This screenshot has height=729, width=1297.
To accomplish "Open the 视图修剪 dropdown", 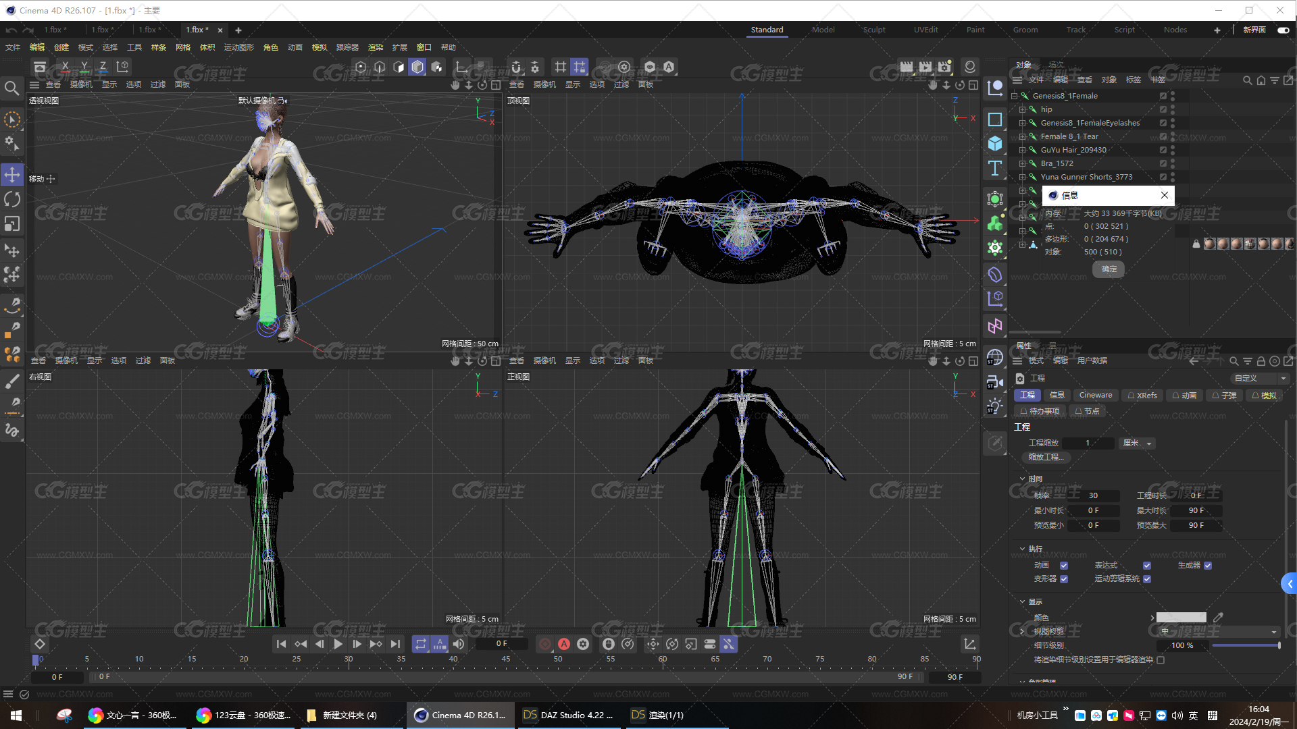I will click(1217, 632).
